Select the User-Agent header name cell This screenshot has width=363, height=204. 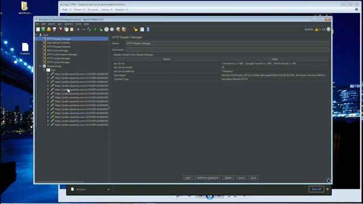click(x=167, y=75)
